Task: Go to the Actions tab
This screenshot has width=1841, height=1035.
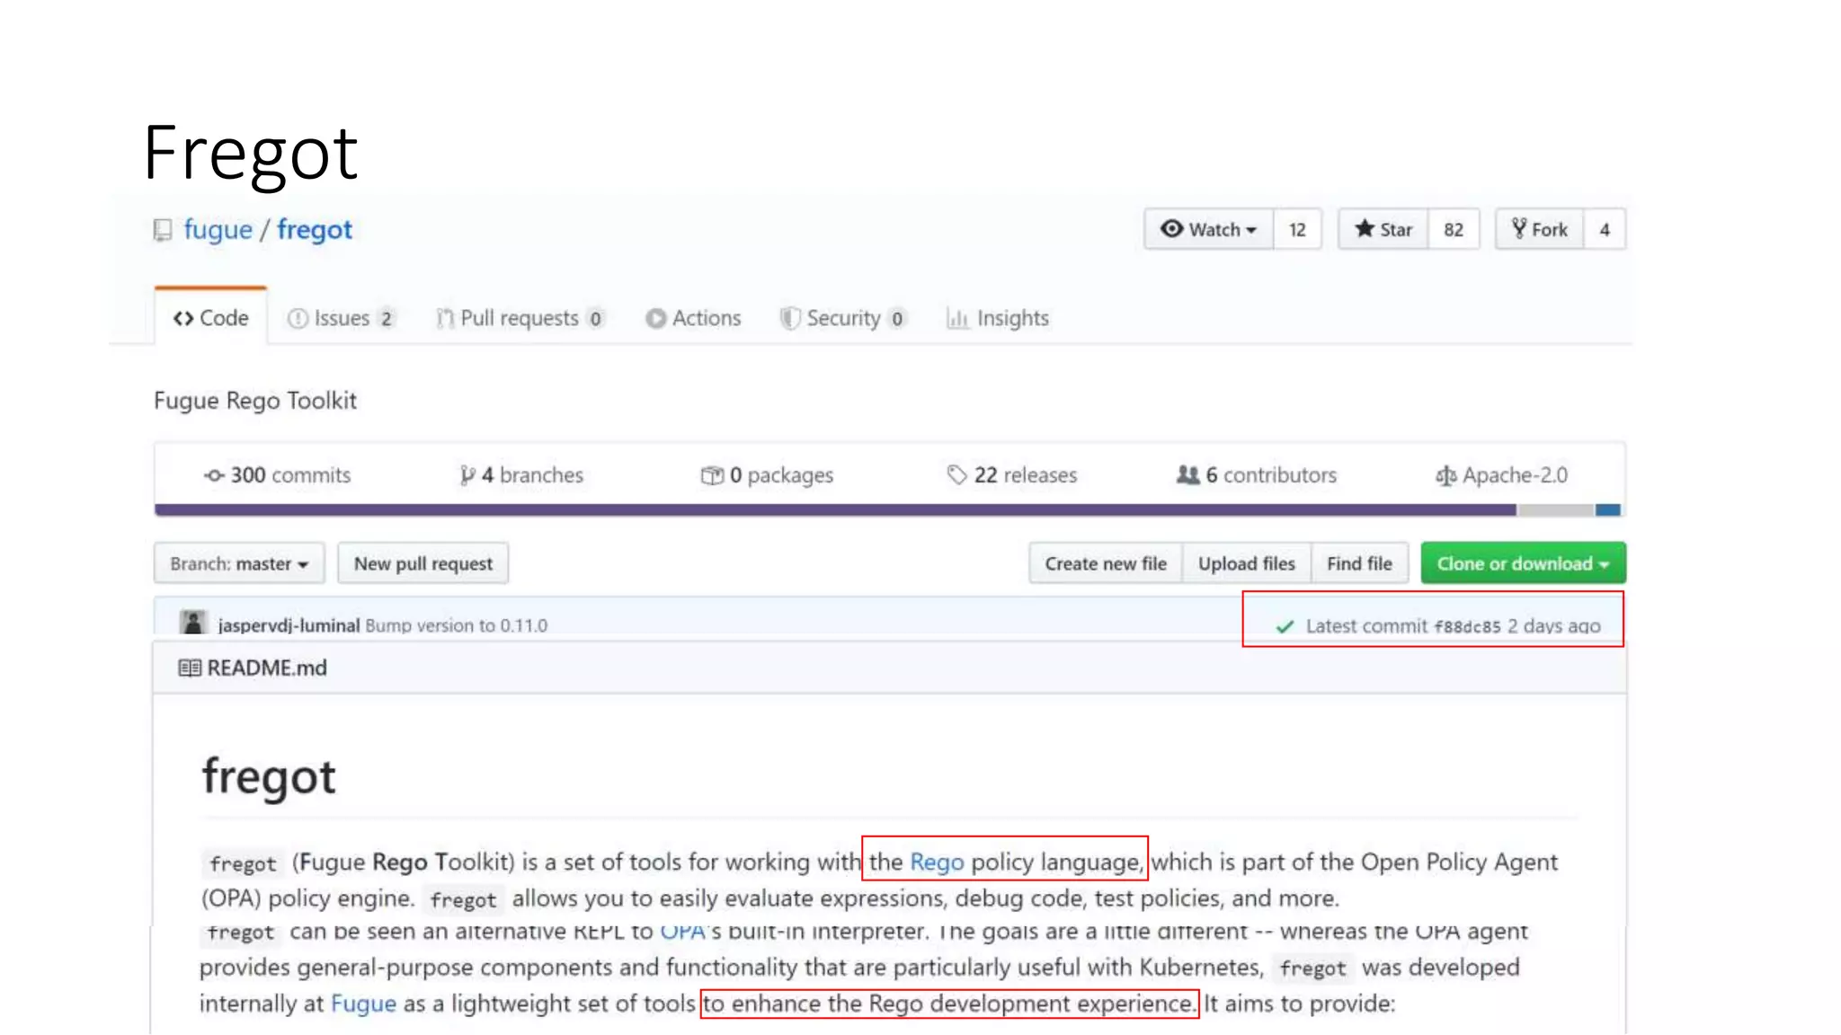Action: [x=693, y=319]
